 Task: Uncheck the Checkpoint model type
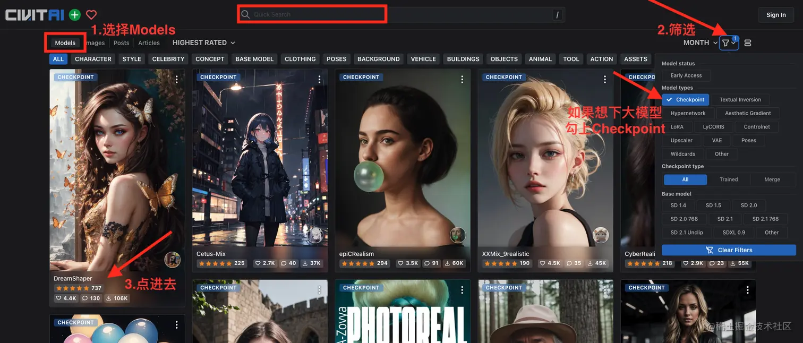[x=686, y=99]
